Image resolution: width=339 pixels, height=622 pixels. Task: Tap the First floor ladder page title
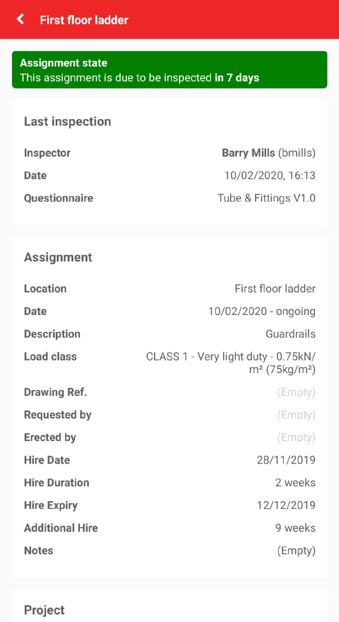click(x=84, y=20)
